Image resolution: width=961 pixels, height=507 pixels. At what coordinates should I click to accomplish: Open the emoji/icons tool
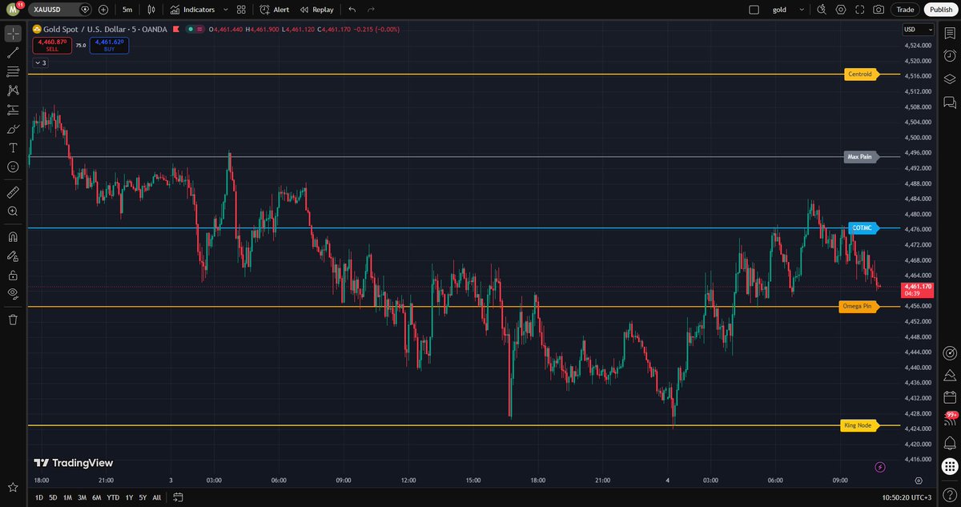[13, 167]
